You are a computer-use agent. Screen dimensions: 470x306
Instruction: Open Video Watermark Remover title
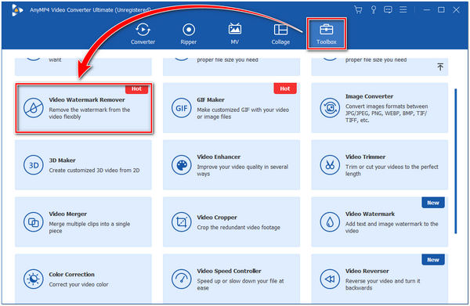(x=87, y=99)
